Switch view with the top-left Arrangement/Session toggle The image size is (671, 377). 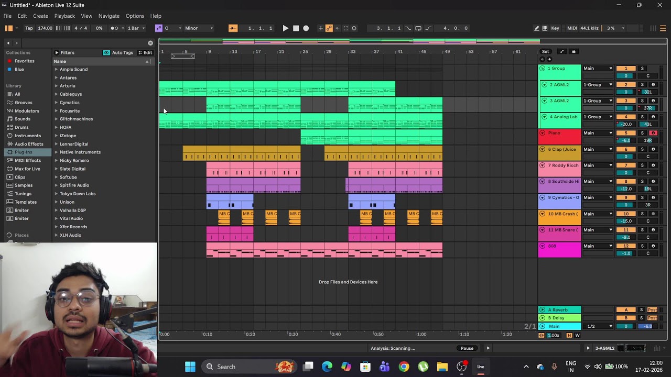(x=9, y=28)
